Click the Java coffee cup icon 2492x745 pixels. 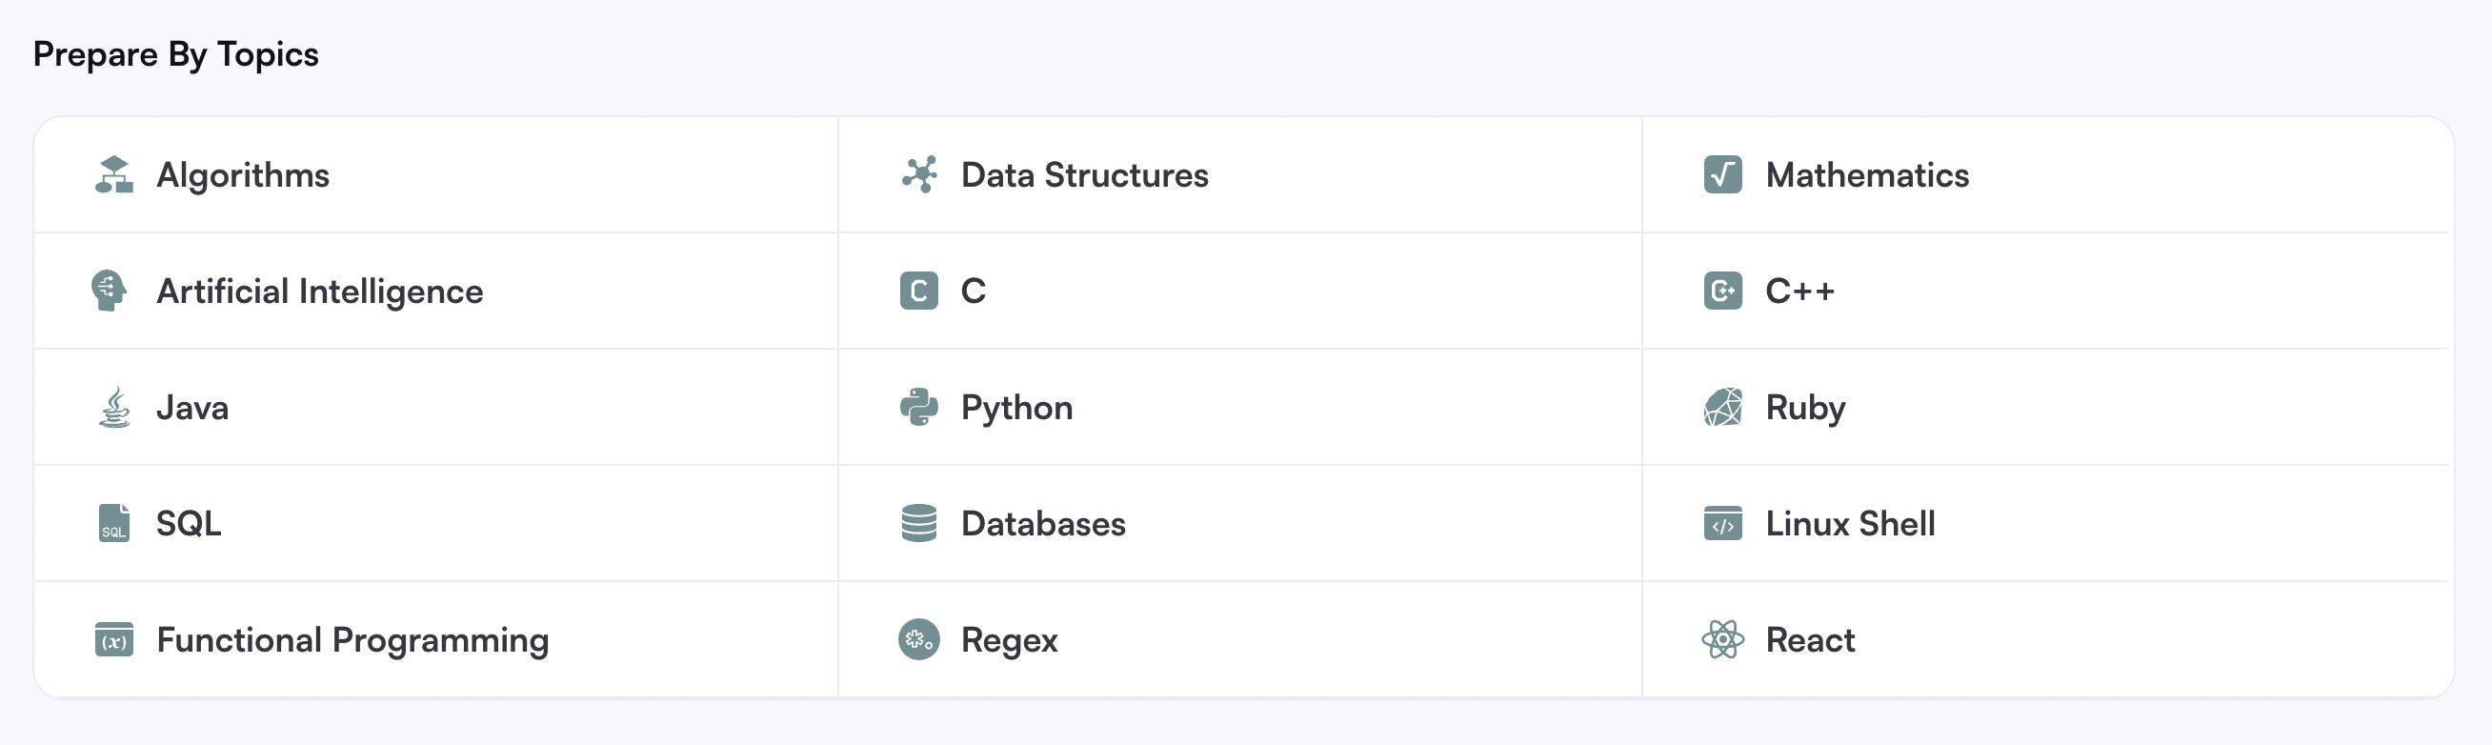(x=114, y=408)
